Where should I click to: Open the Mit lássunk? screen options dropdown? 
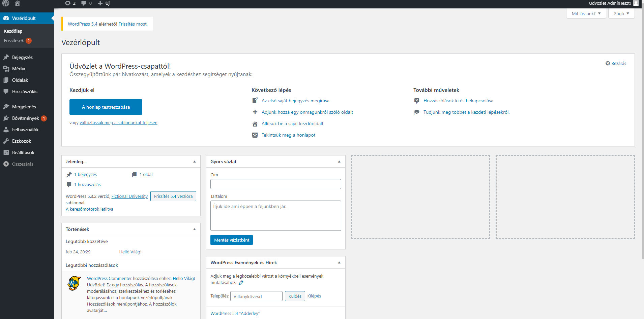(x=586, y=13)
